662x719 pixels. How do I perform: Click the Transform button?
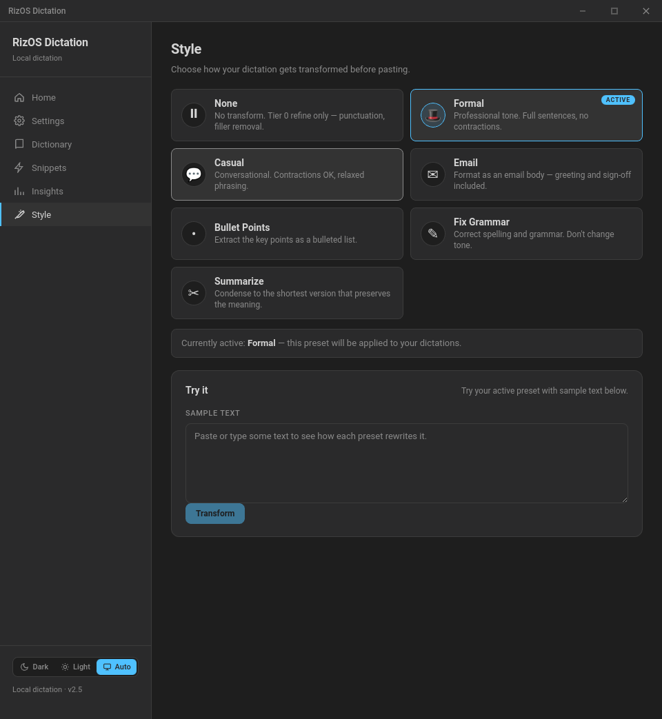214,514
